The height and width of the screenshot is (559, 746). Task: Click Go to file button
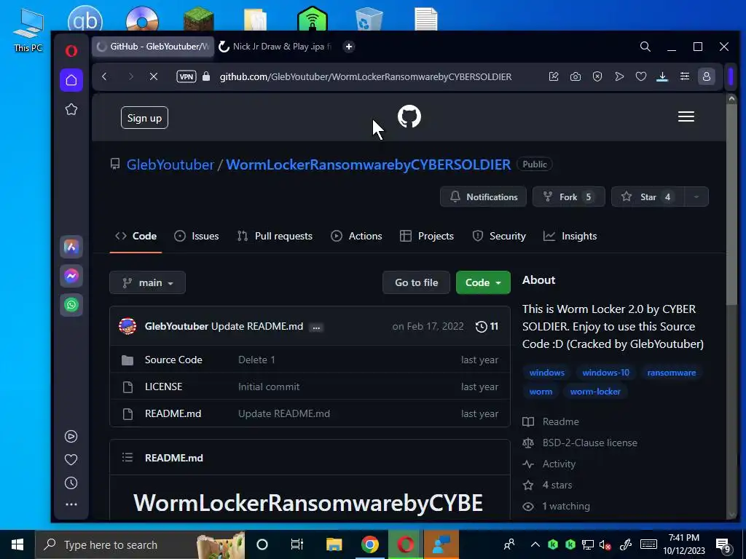pyautogui.click(x=416, y=283)
